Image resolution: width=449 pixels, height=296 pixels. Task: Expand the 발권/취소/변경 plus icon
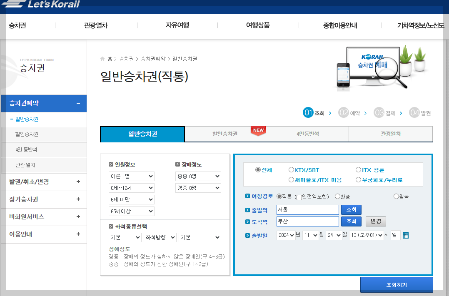(x=78, y=182)
